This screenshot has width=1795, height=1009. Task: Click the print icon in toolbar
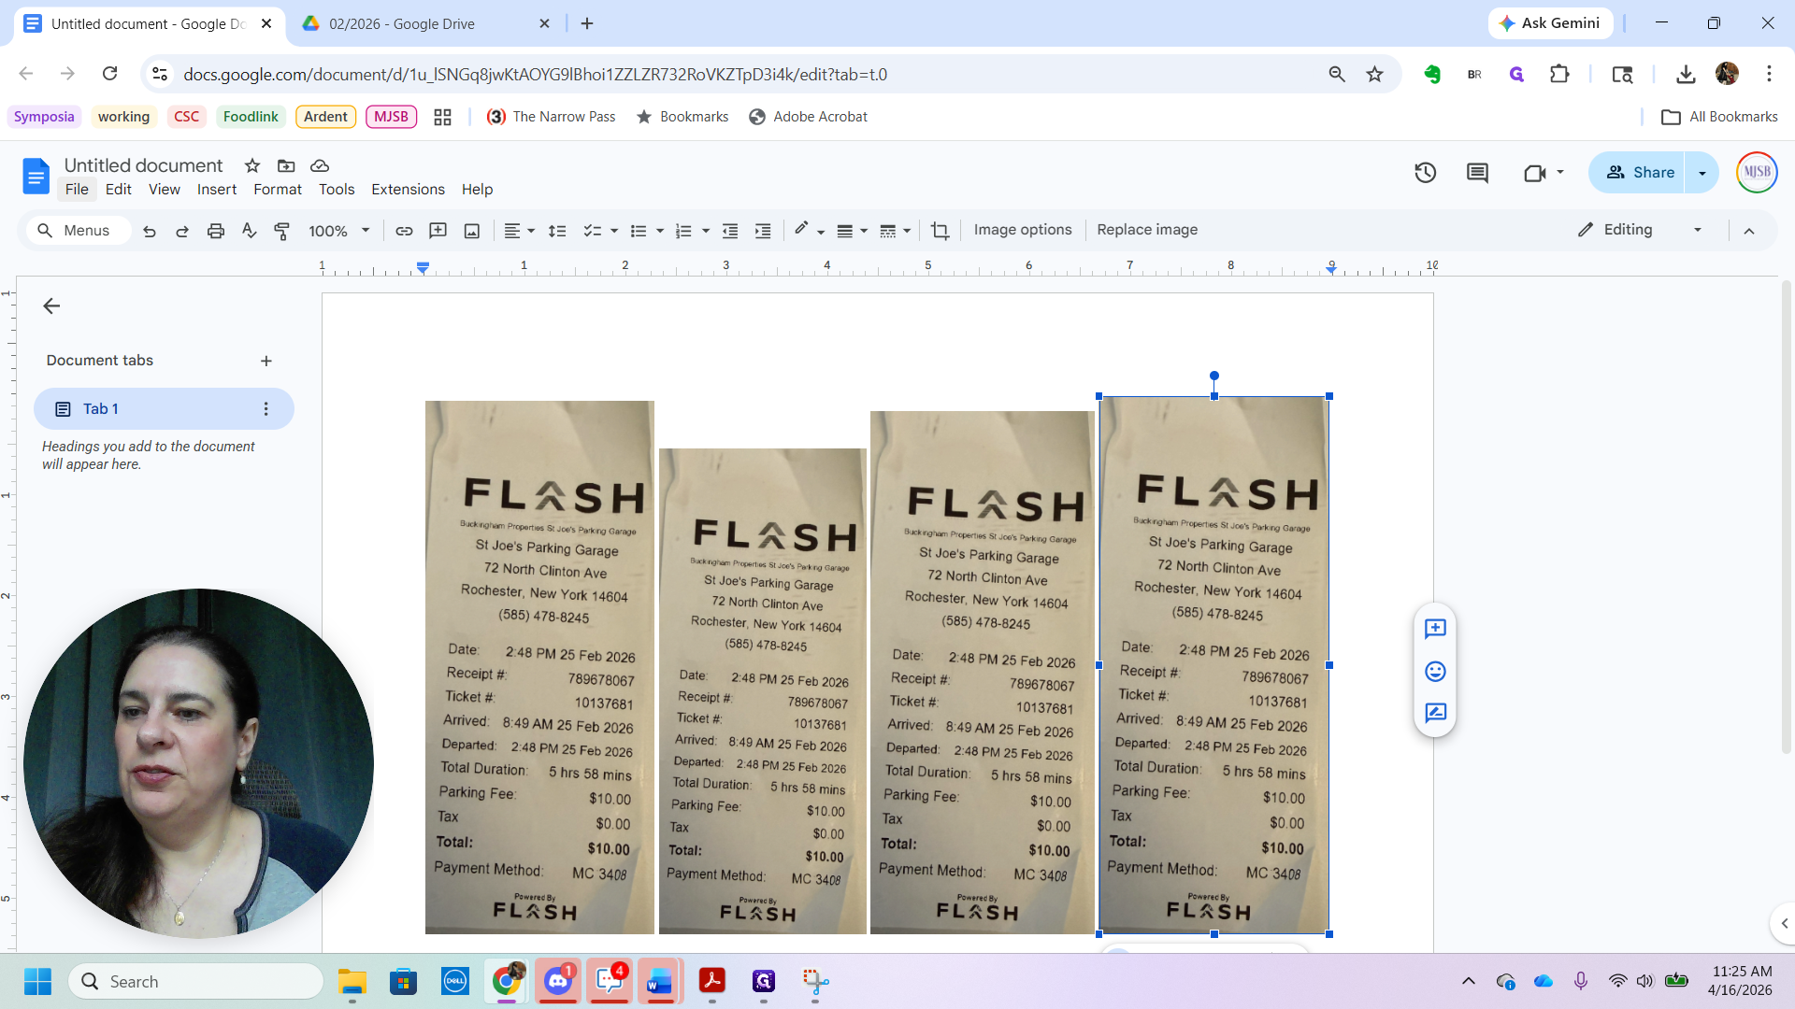216,231
